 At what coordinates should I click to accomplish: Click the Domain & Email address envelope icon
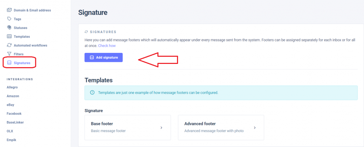click(x=9, y=10)
